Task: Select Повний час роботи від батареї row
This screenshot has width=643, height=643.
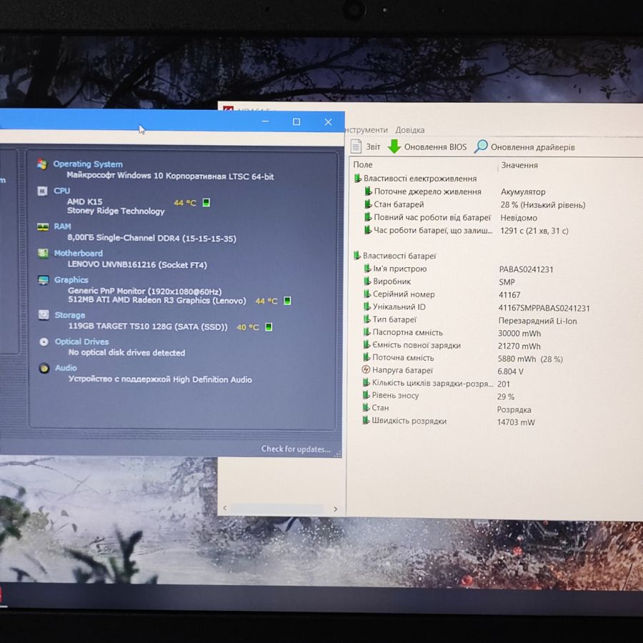Action: [450, 217]
